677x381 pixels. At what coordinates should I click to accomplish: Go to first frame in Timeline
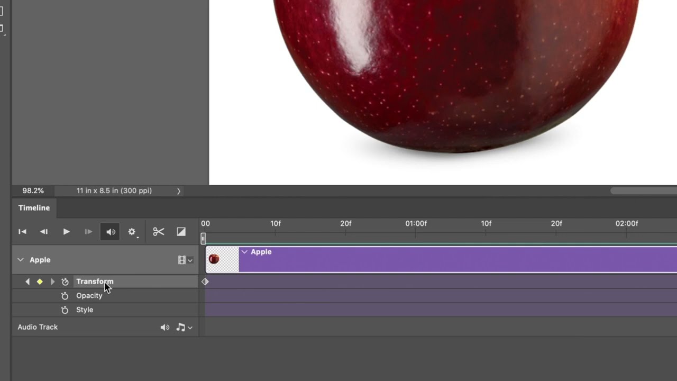22,232
